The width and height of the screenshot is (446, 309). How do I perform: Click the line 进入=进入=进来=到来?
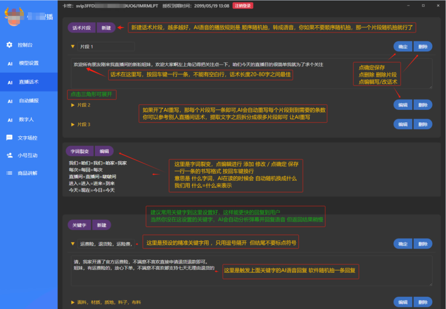(x=91, y=183)
